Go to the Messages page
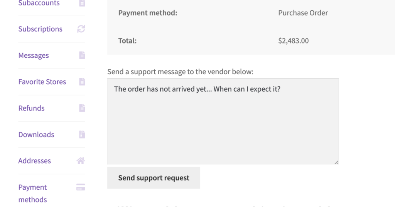Image resolution: width=395 pixels, height=207 pixels. (x=34, y=55)
